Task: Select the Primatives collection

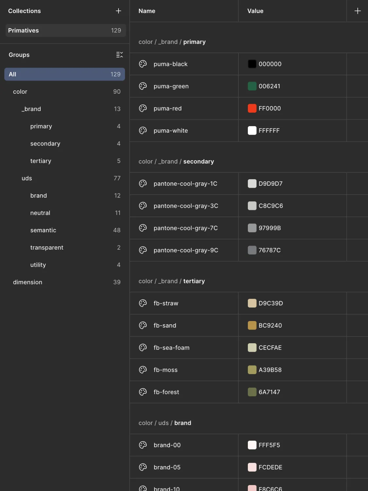Action: click(64, 30)
